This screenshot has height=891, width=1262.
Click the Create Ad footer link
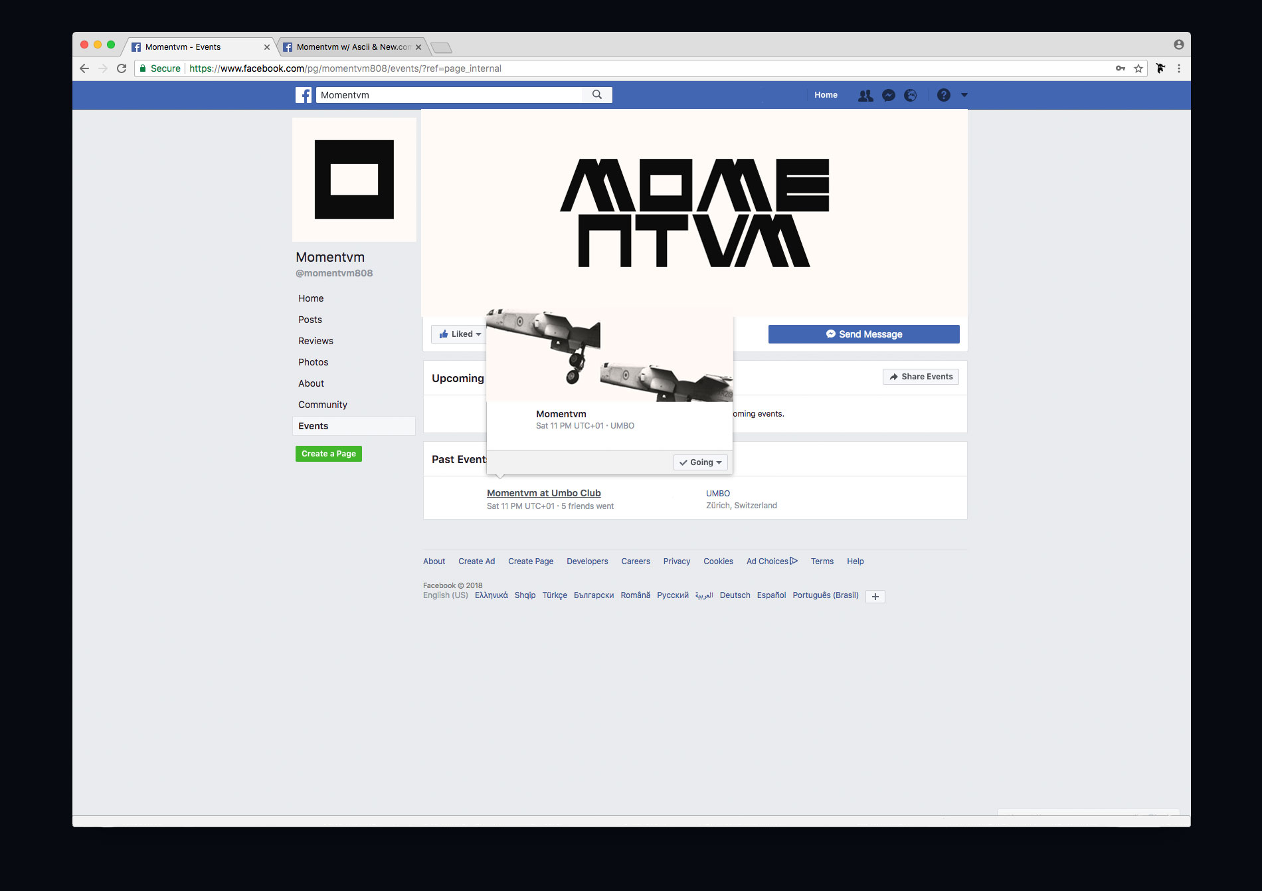tap(477, 561)
